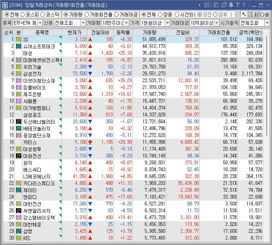Open stock 삼성공조 from the list
The width and height of the screenshot is (272, 245).
point(32,115)
